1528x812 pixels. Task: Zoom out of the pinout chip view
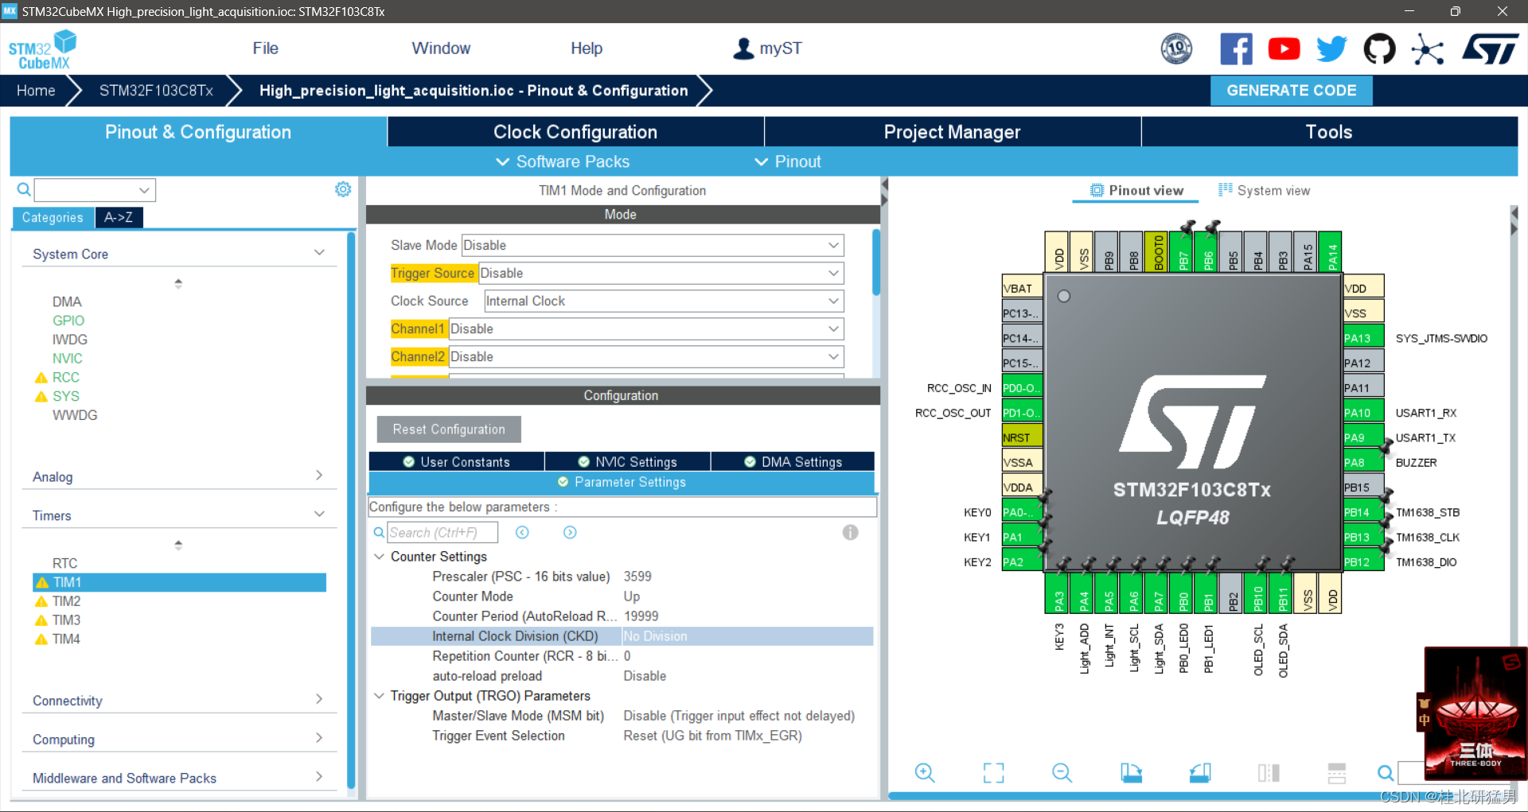(x=1062, y=772)
